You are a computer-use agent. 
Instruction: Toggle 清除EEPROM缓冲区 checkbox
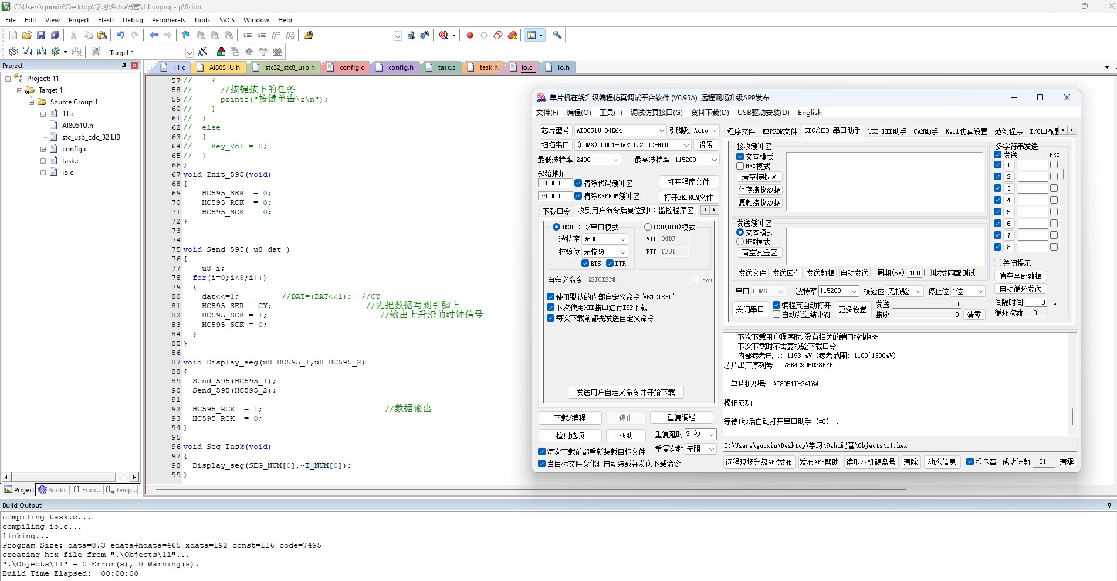click(x=578, y=196)
